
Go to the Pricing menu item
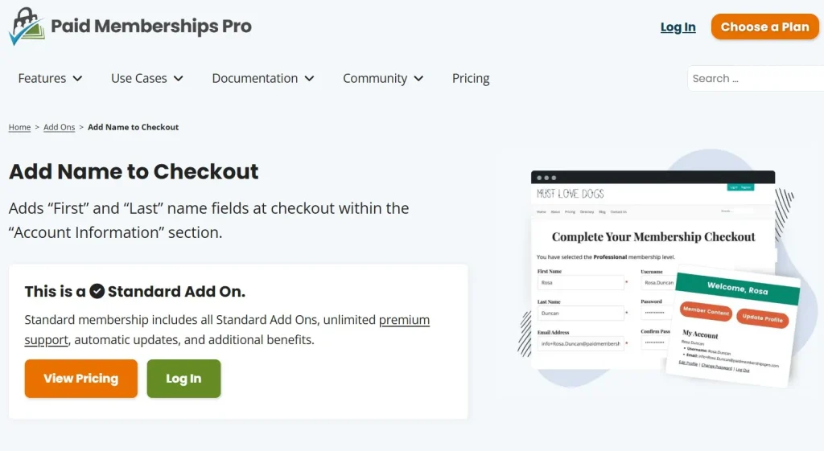click(471, 79)
